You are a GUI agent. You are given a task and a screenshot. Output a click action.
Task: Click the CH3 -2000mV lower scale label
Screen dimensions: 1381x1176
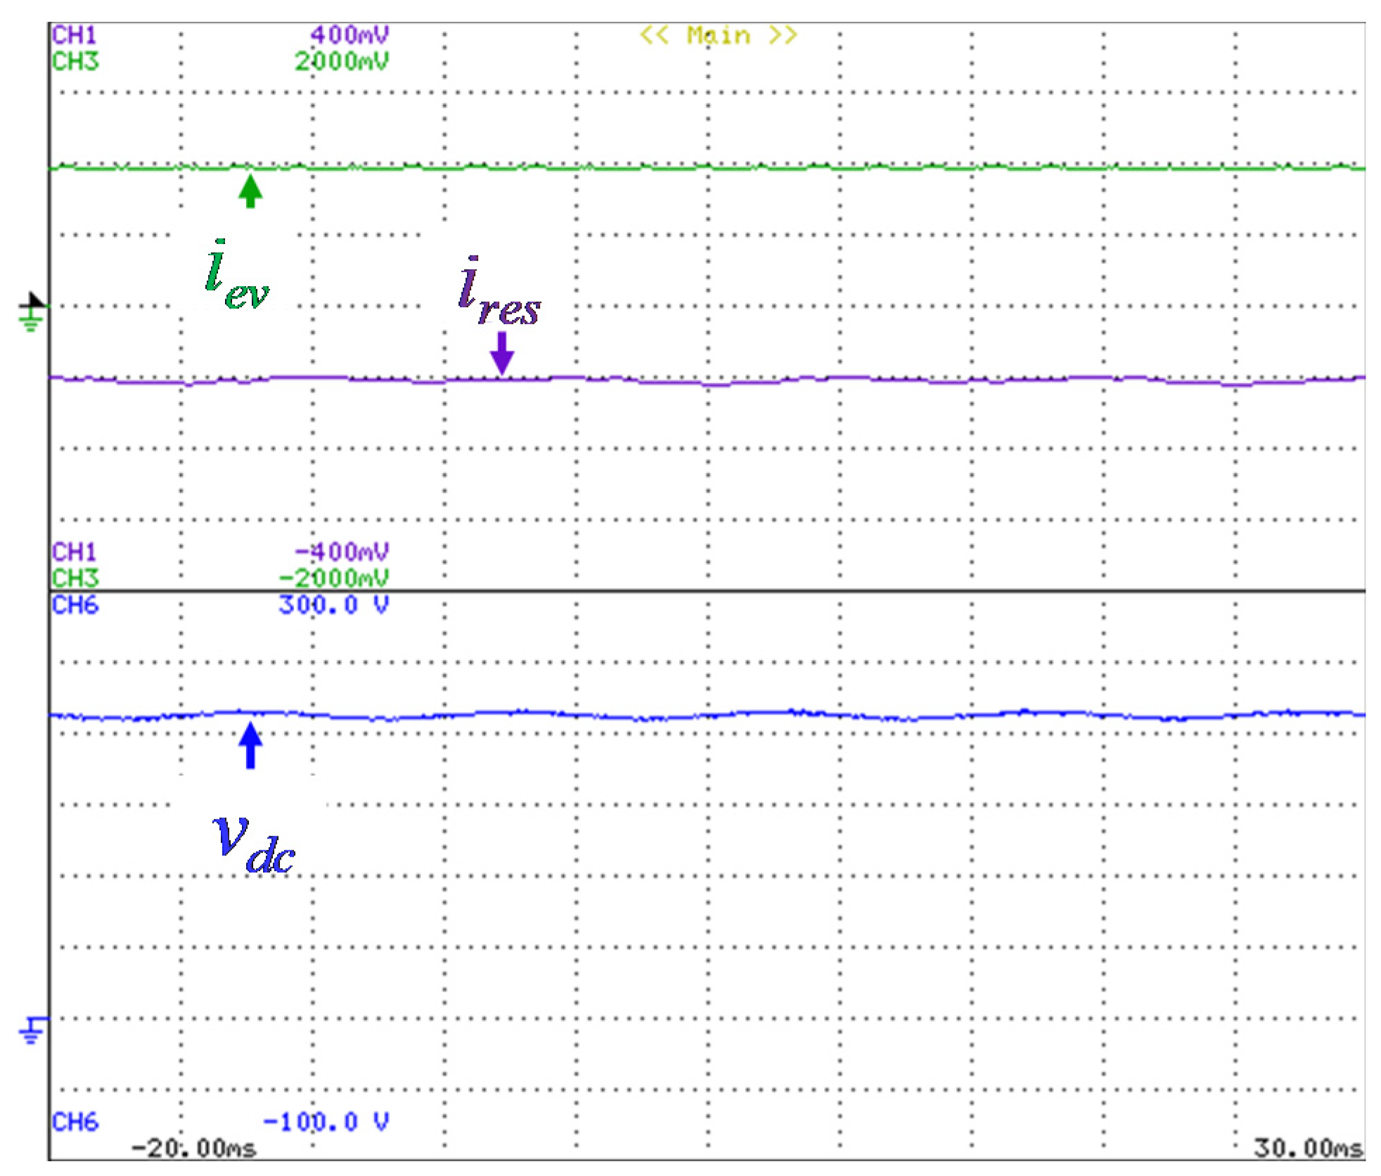(x=333, y=578)
